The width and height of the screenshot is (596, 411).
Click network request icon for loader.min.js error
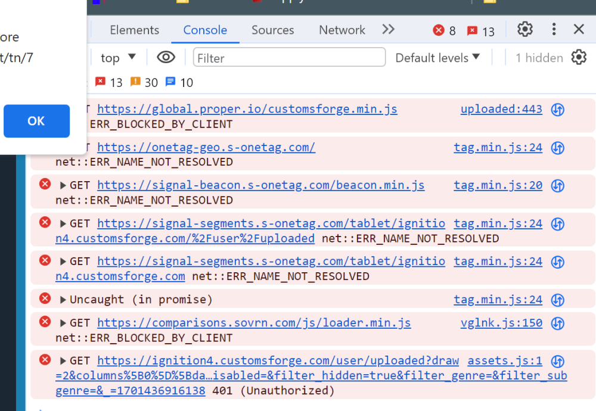pos(558,323)
